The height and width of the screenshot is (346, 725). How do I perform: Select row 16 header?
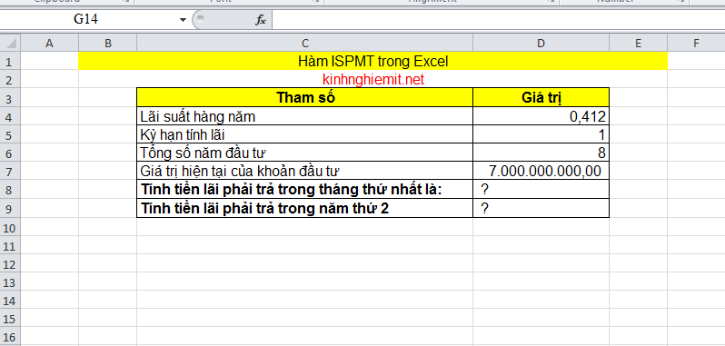point(10,337)
